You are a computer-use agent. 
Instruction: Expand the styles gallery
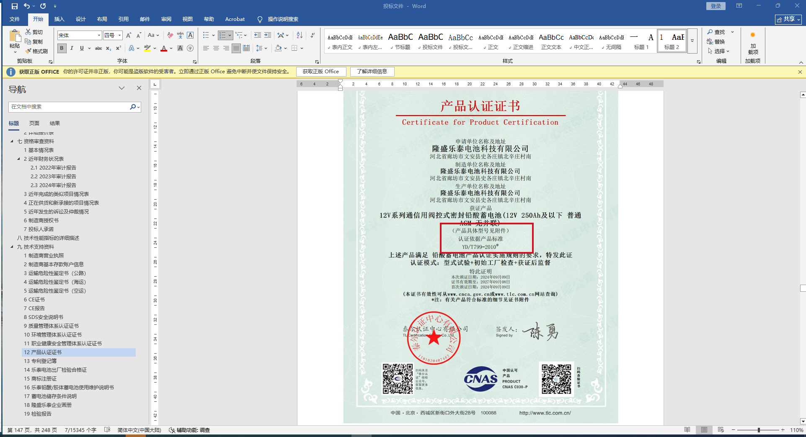coord(692,41)
